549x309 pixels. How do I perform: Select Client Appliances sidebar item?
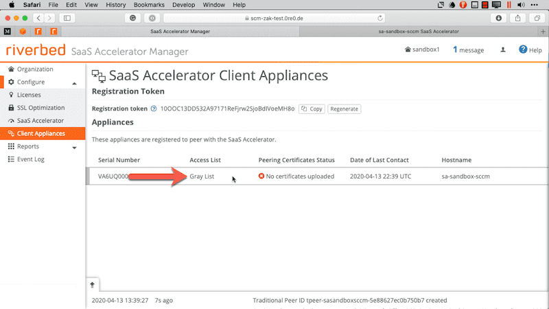tap(43, 133)
